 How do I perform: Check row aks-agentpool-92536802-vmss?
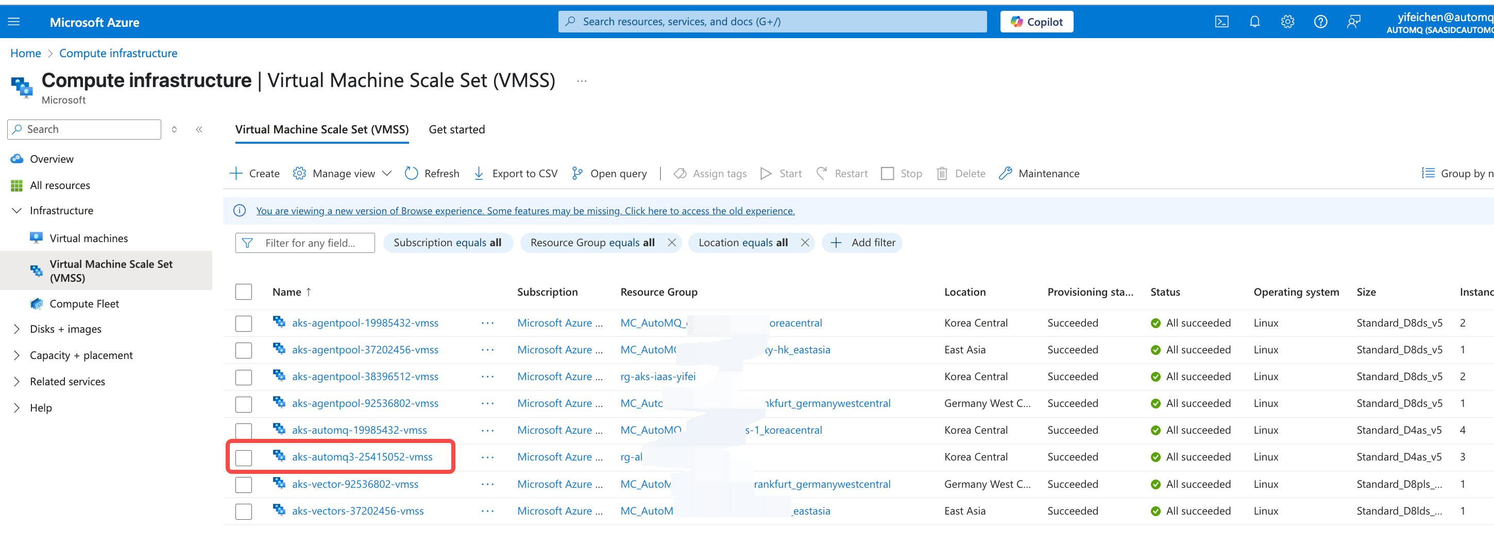tap(244, 404)
